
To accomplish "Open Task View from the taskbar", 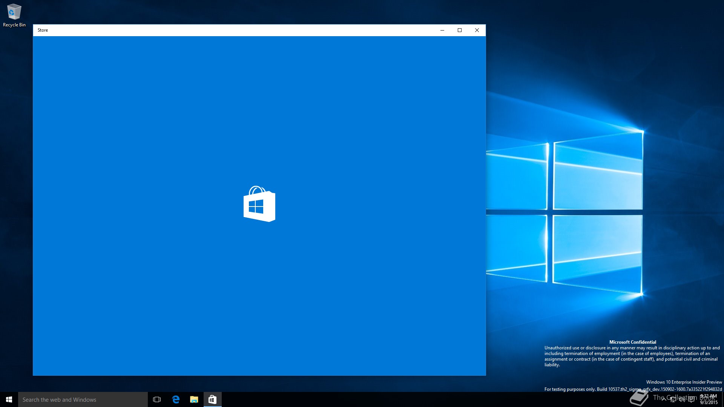I will tap(157, 399).
